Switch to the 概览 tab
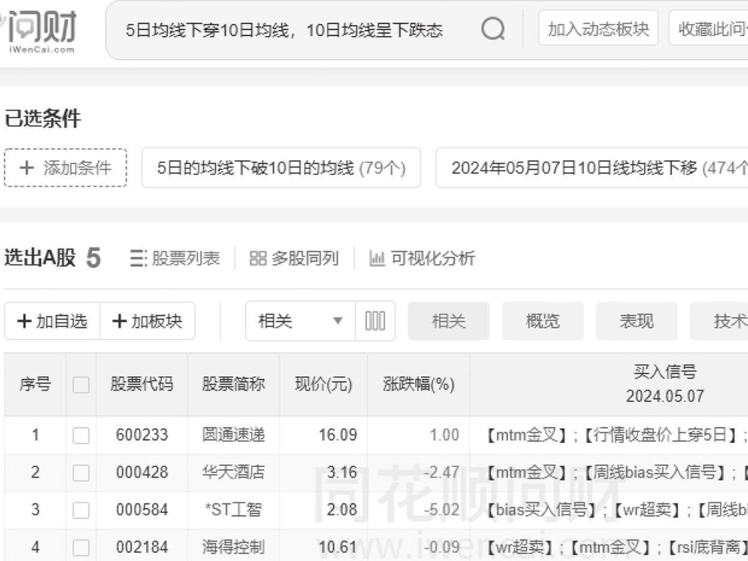Screen dimensions: 748x561 pyautogui.click(x=543, y=321)
